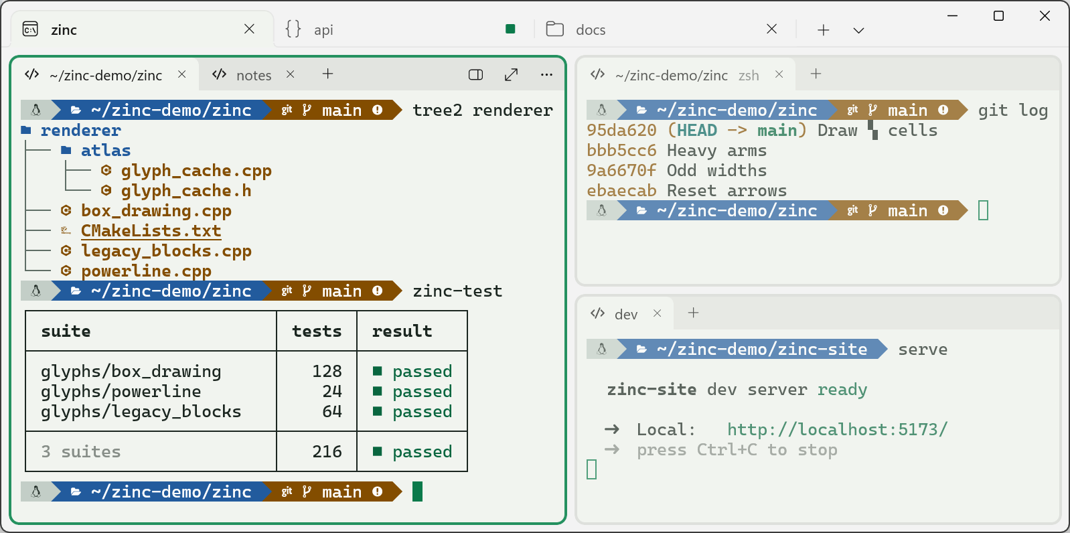Click glyph_cache.cpp in the tree
This screenshot has height=533, width=1070.
click(196, 171)
